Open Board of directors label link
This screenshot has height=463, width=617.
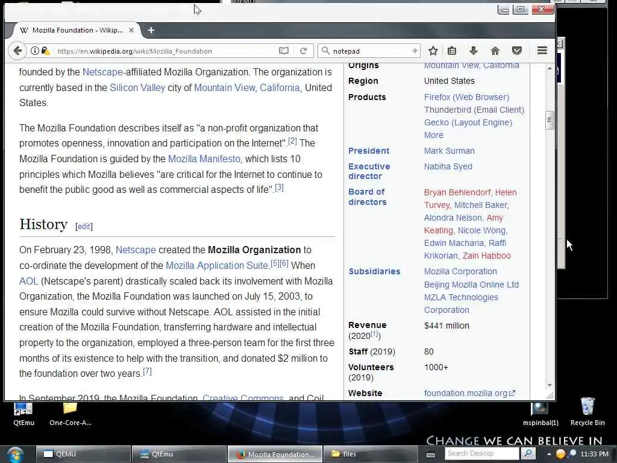coord(368,197)
